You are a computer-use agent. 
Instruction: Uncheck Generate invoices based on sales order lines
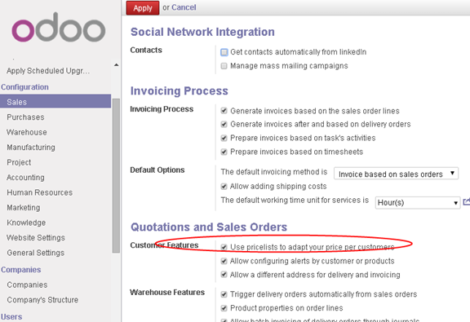click(224, 111)
